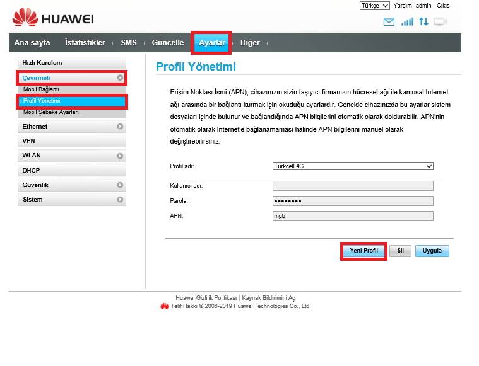The width and height of the screenshot is (479, 366).
Task: Select Mobil Bağlantı in the sidebar
Action: click(x=41, y=89)
